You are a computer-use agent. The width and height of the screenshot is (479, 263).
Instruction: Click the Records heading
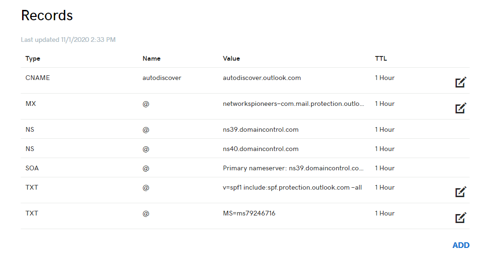[x=47, y=15]
